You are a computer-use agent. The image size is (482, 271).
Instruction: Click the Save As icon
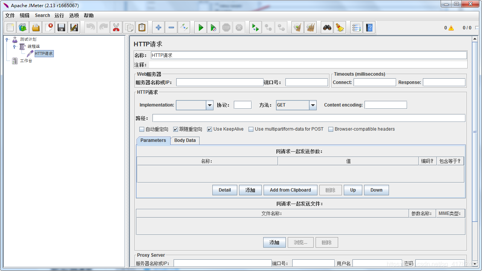74,27
